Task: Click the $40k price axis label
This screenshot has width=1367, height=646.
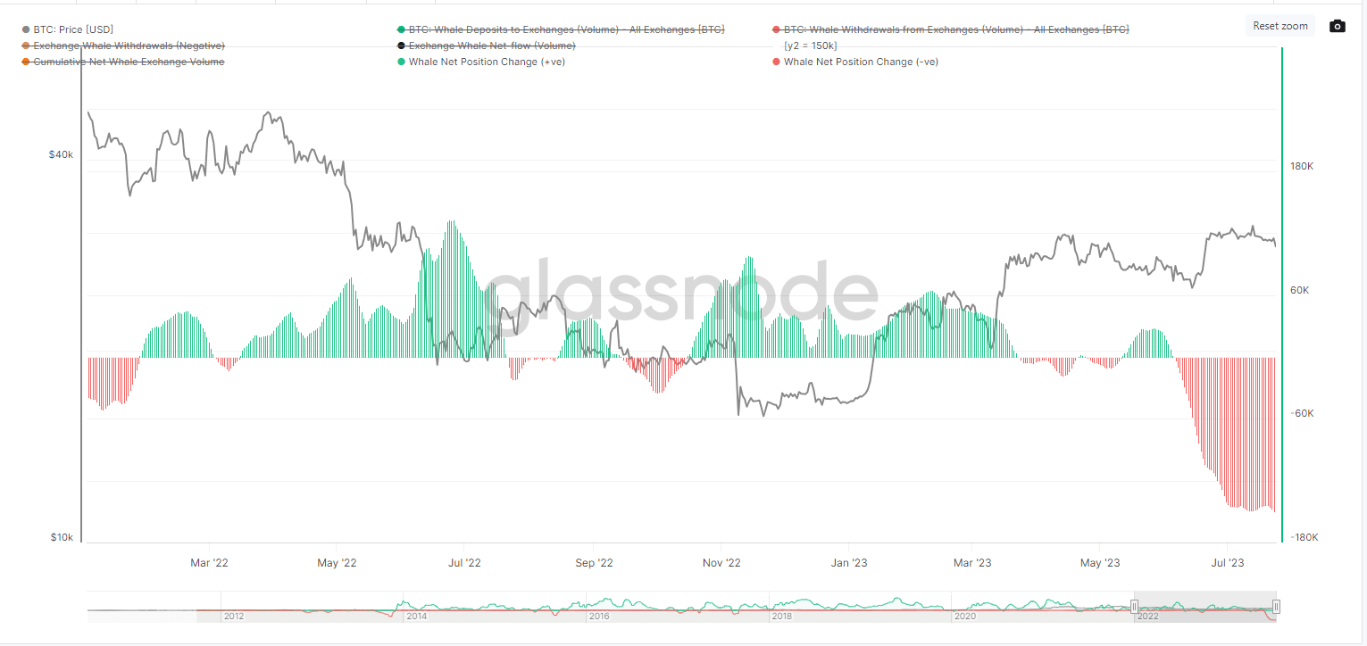Action: tap(62, 154)
